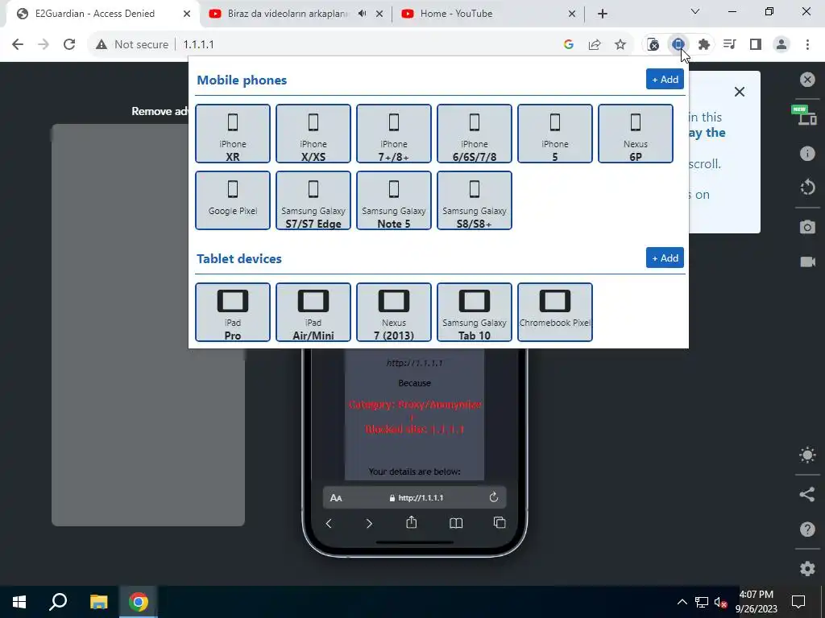Add a new tablet device
The height and width of the screenshot is (618, 825).
click(x=665, y=258)
